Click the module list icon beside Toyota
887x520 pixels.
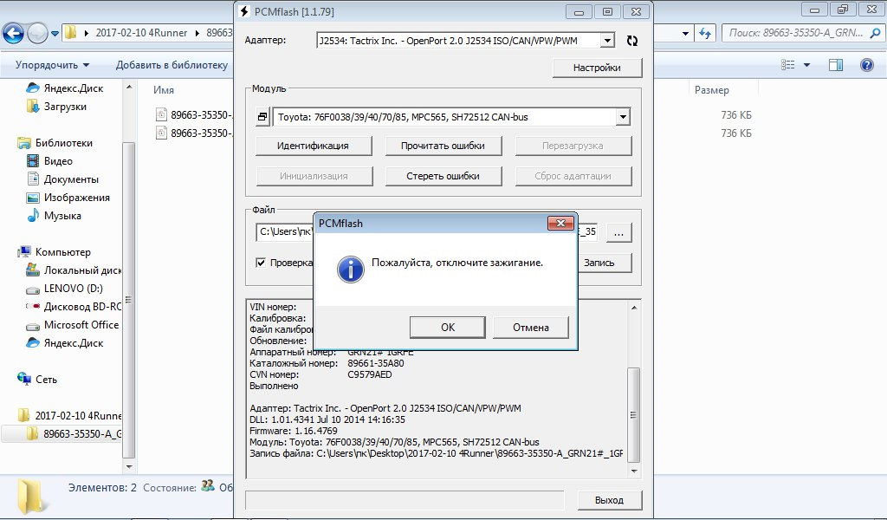coord(262,117)
